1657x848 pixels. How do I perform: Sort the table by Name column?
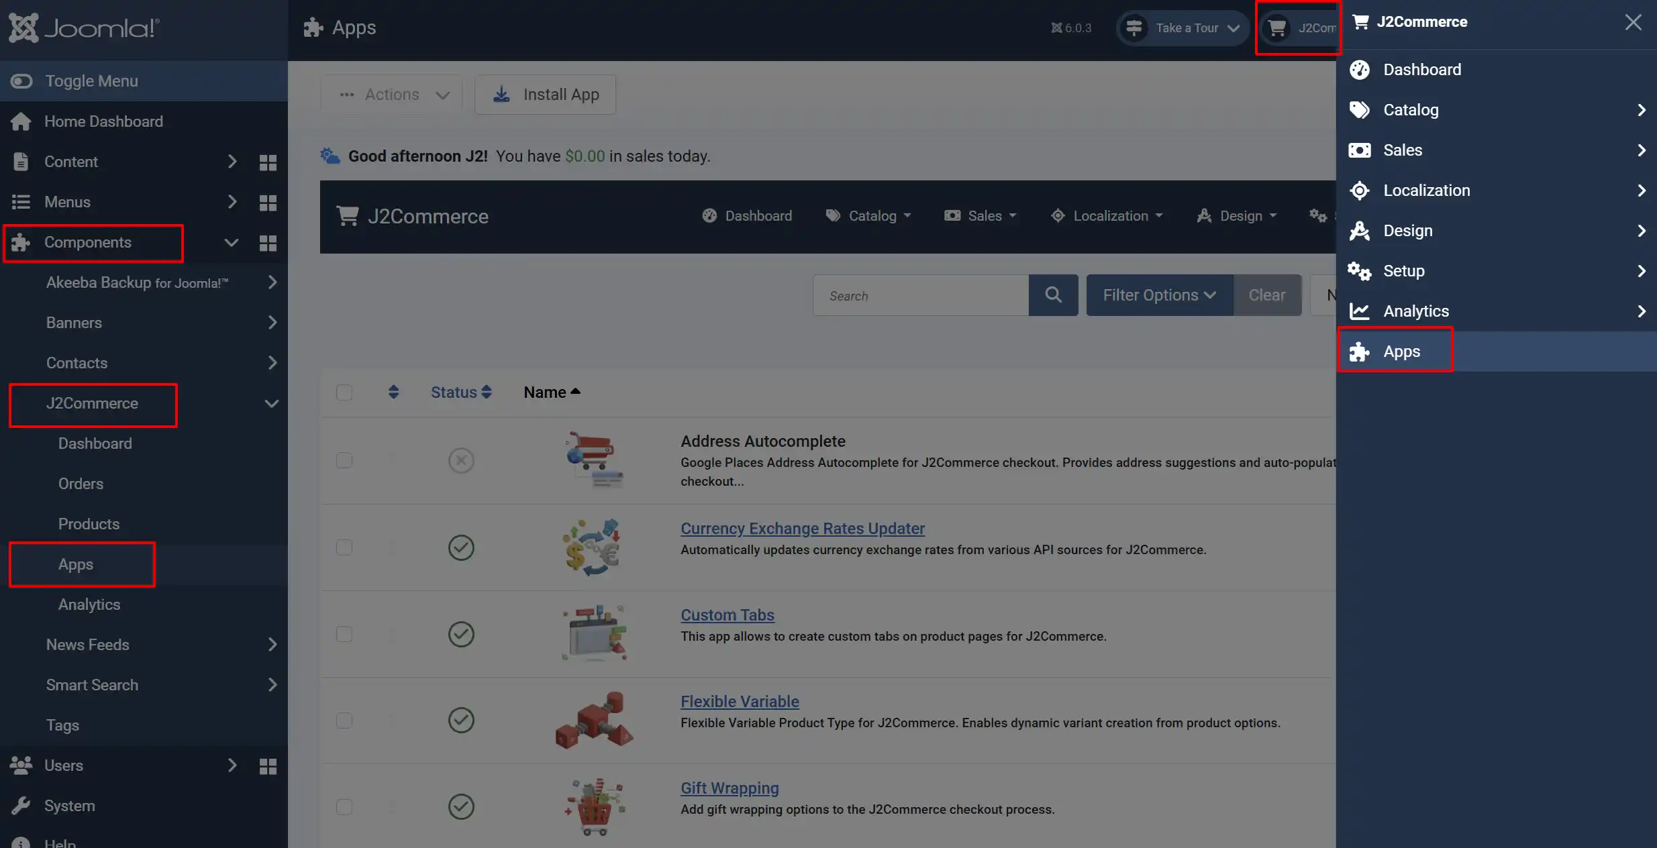coord(552,392)
